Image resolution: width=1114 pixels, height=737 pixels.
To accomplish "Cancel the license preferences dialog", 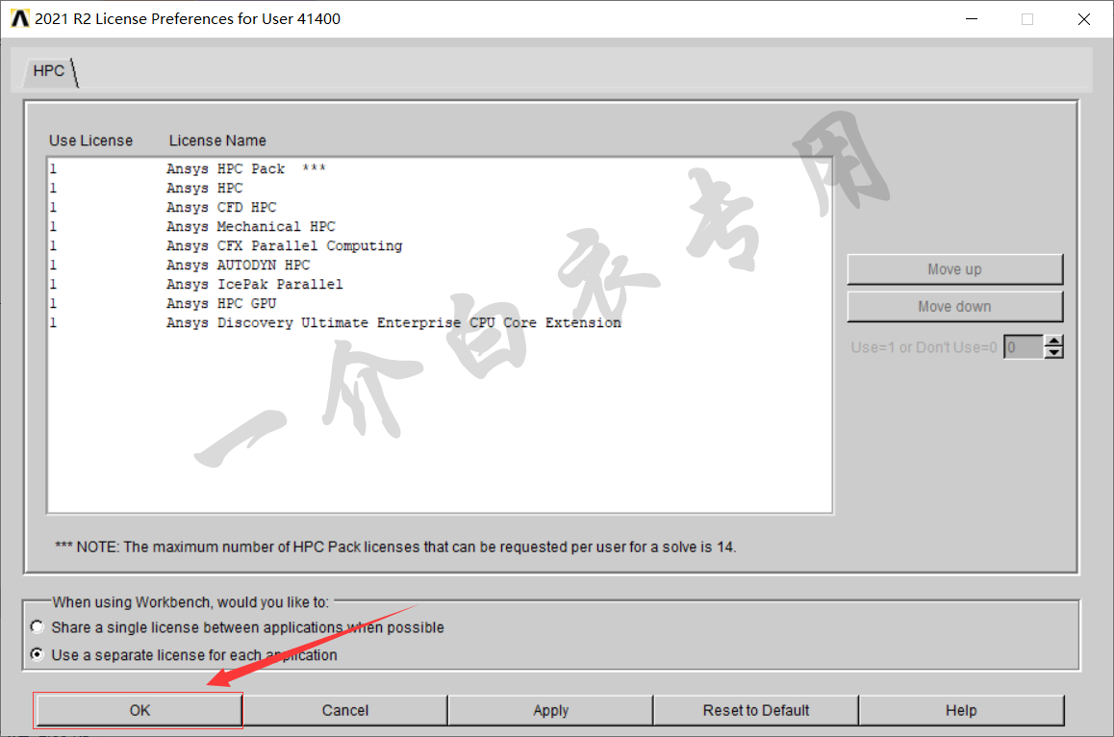I will point(345,711).
